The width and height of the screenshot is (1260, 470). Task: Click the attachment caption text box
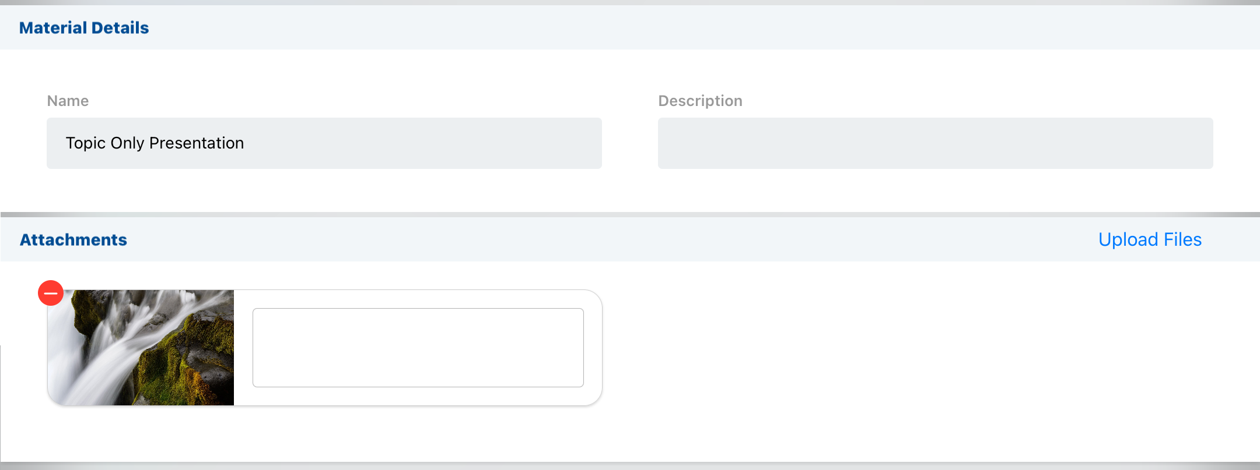[x=418, y=347]
